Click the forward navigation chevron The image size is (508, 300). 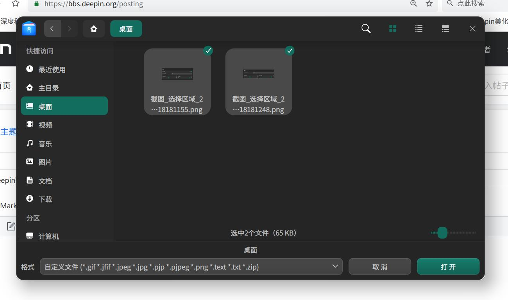(x=69, y=28)
